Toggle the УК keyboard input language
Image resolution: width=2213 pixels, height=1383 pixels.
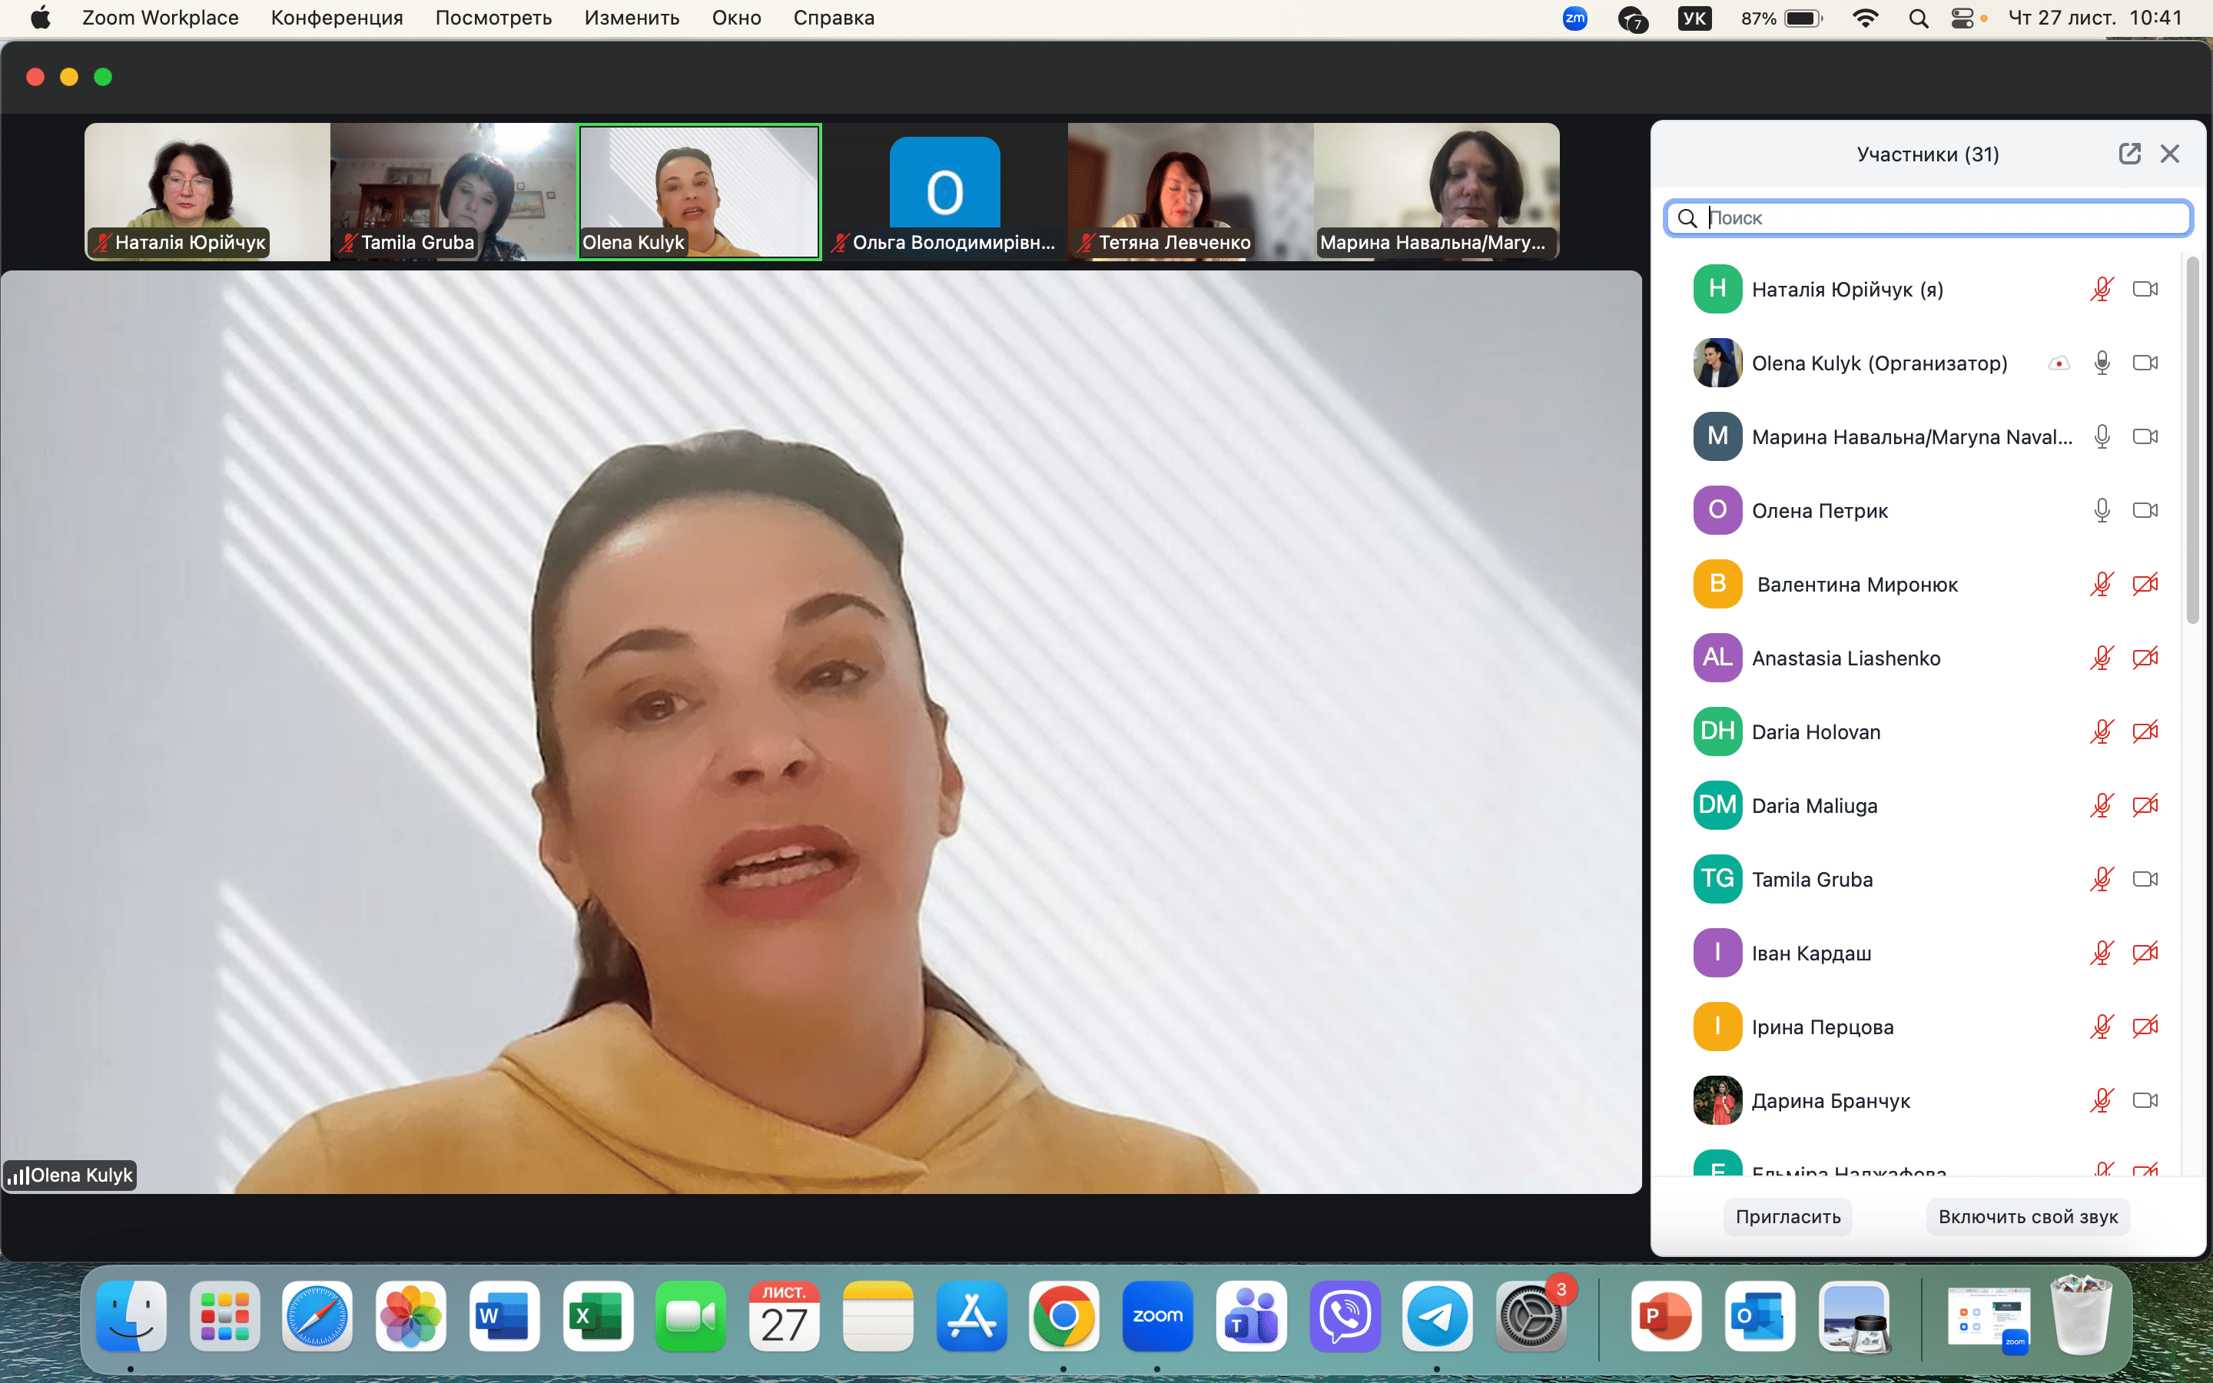point(1694,18)
